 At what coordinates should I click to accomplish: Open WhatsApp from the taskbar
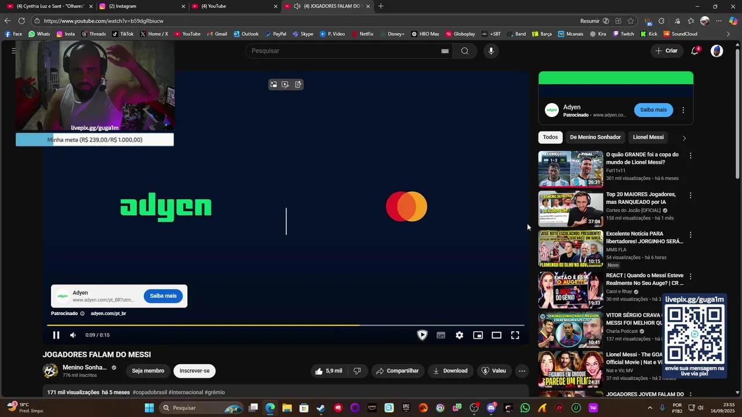coord(525,408)
